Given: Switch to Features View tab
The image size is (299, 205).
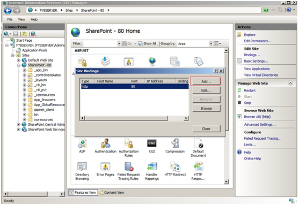Looking at the screenshot, I should tap(83, 193).
